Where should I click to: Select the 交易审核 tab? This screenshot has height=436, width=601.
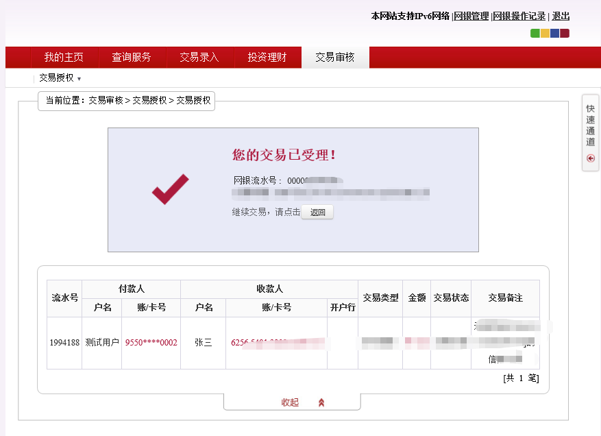(335, 58)
